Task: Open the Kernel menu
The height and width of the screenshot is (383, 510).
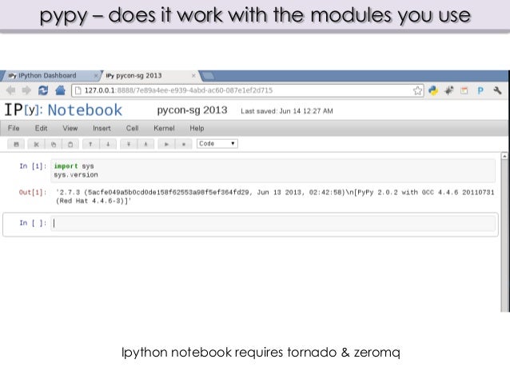Action: (x=164, y=128)
